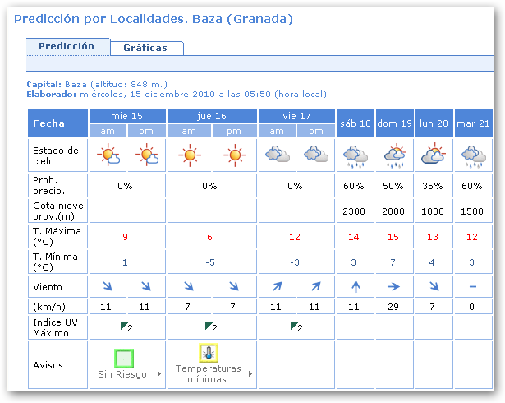This screenshot has width=505, height=403.
Task: Click the green Sin Riesgo risk square
Action: pos(124,359)
